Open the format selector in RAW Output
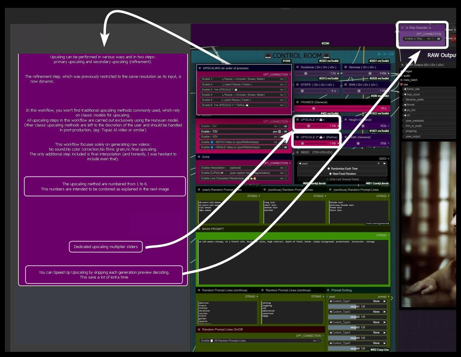 coord(429,105)
